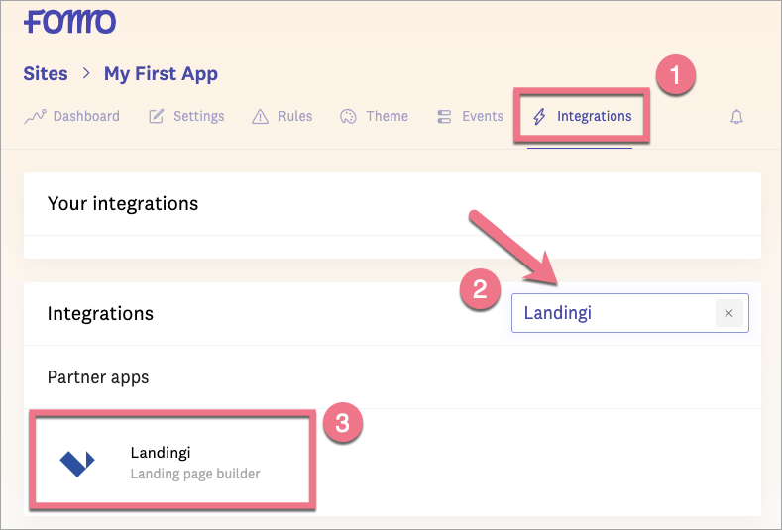Click the Integrations lightning bolt icon
Screen dimensions: 782x530
540,117
